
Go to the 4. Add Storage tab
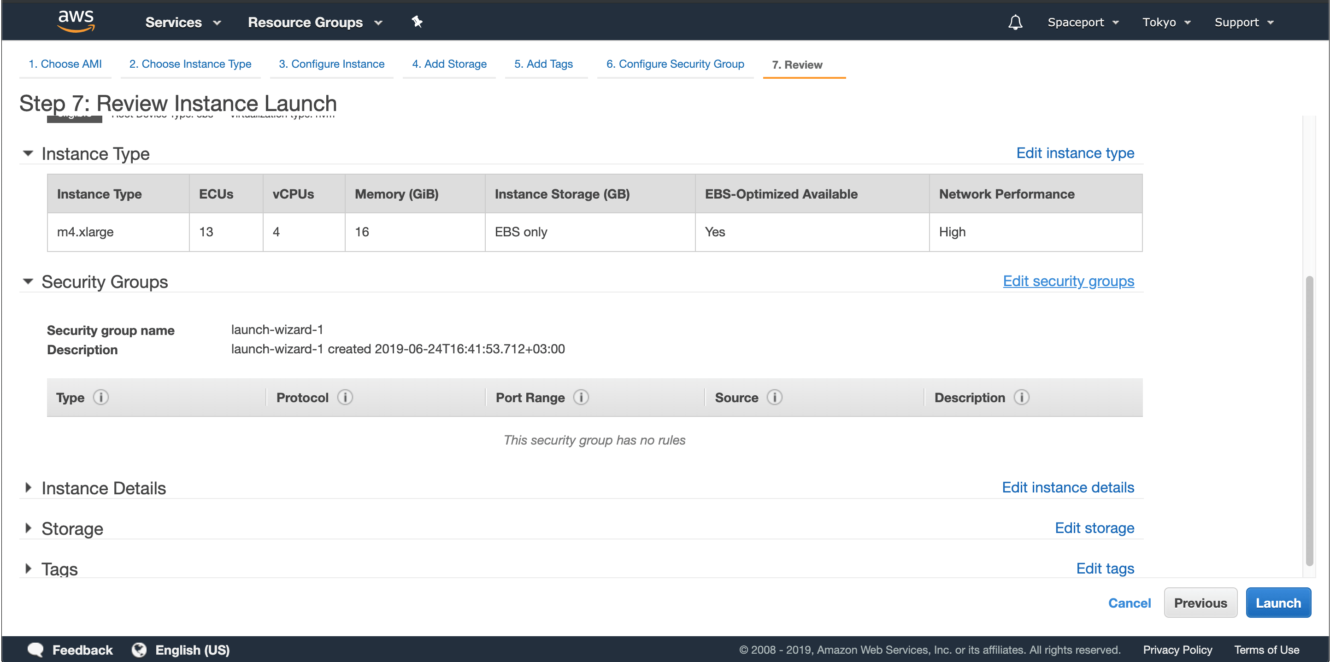pos(449,64)
